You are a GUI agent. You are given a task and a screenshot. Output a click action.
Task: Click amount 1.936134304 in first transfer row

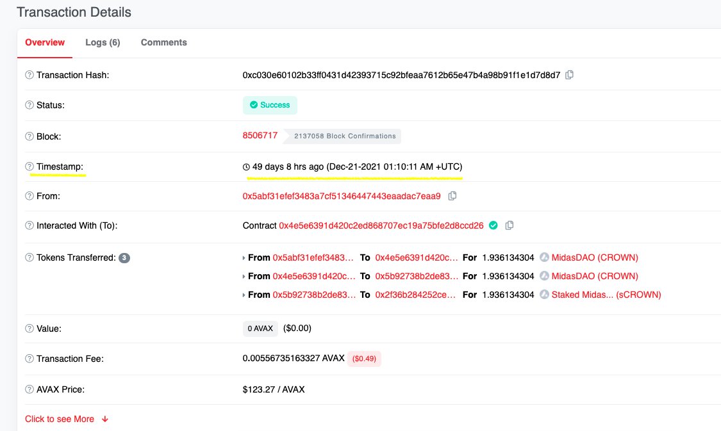tap(508, 258)
